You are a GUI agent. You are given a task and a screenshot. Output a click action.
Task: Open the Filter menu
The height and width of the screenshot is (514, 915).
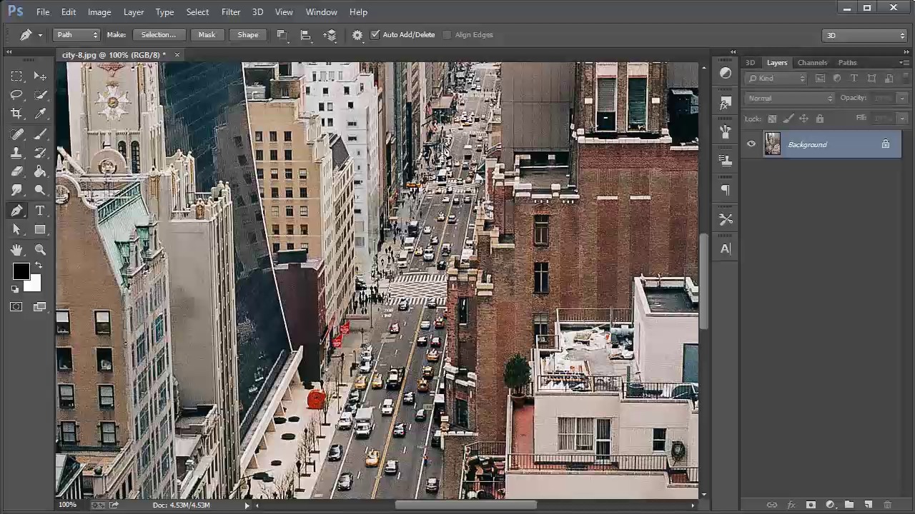(x=230, y=12)
